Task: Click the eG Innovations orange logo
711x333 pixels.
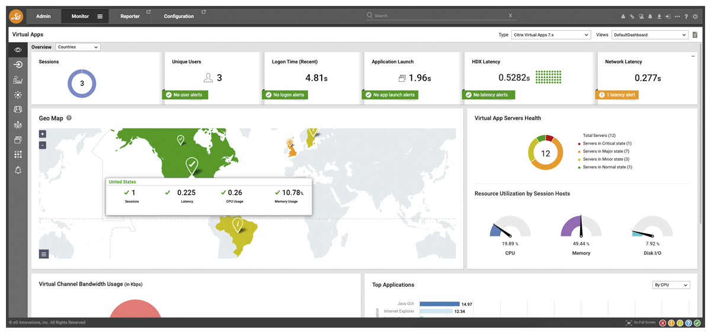Action: point(17,16)
